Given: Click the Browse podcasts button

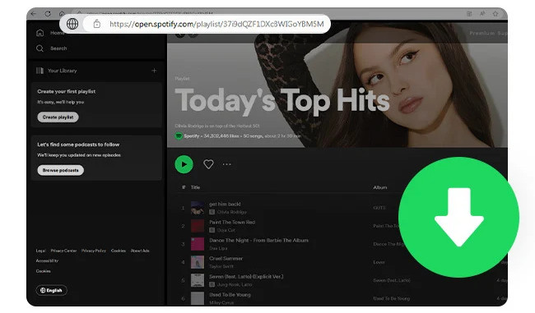Looking at the screenshot, I should [60, 170].
